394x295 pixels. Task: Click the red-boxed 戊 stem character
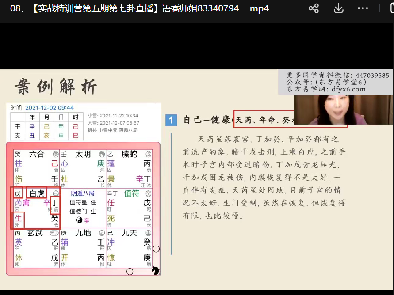point(17,193)
